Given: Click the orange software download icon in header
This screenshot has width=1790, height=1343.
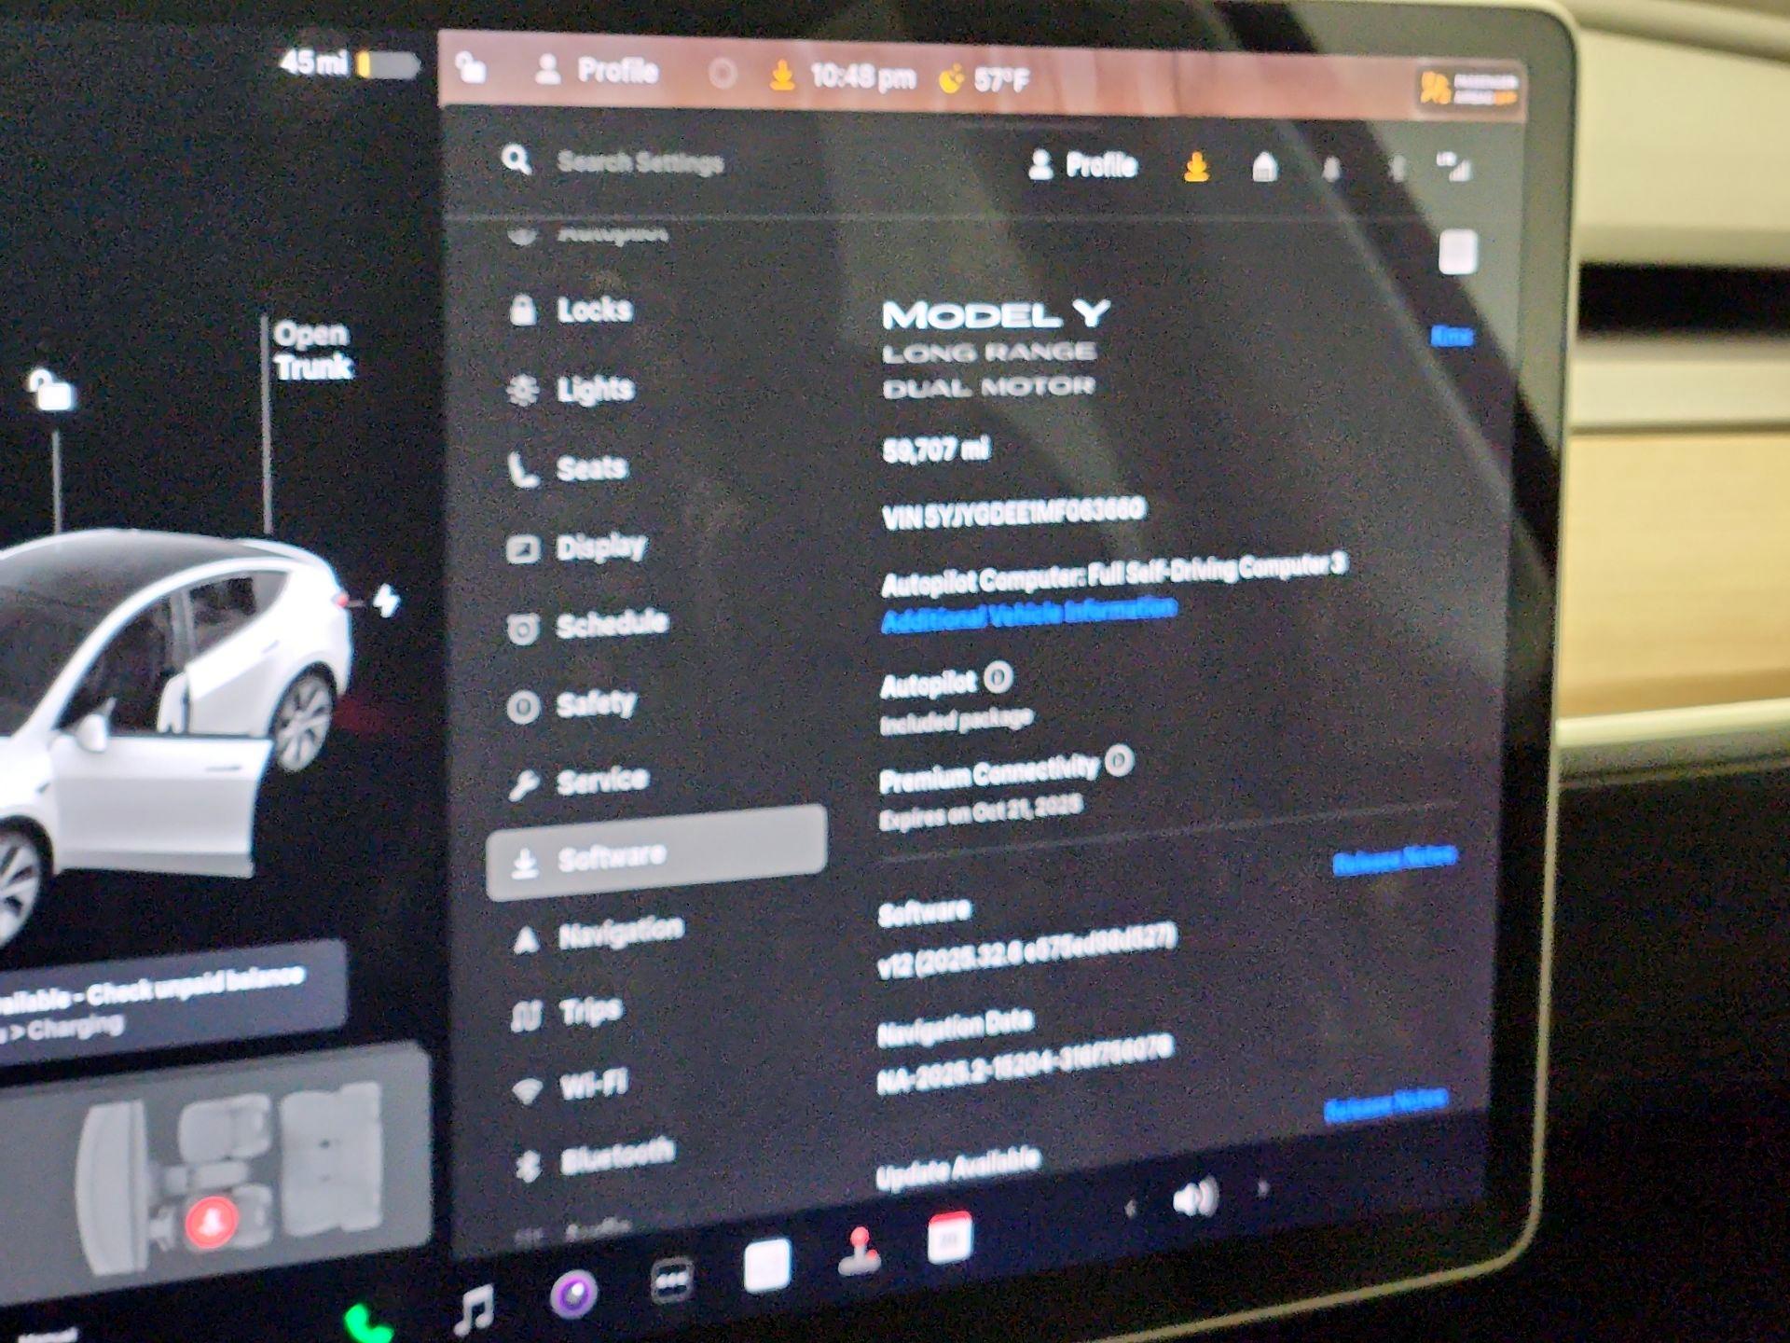Looking at the screenshot, I should click(x=1196, y=167).
